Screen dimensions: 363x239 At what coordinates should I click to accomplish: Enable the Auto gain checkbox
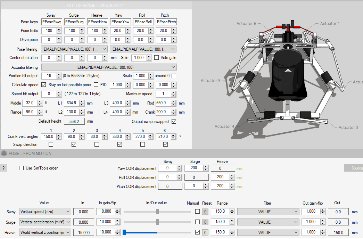[156, 58]
